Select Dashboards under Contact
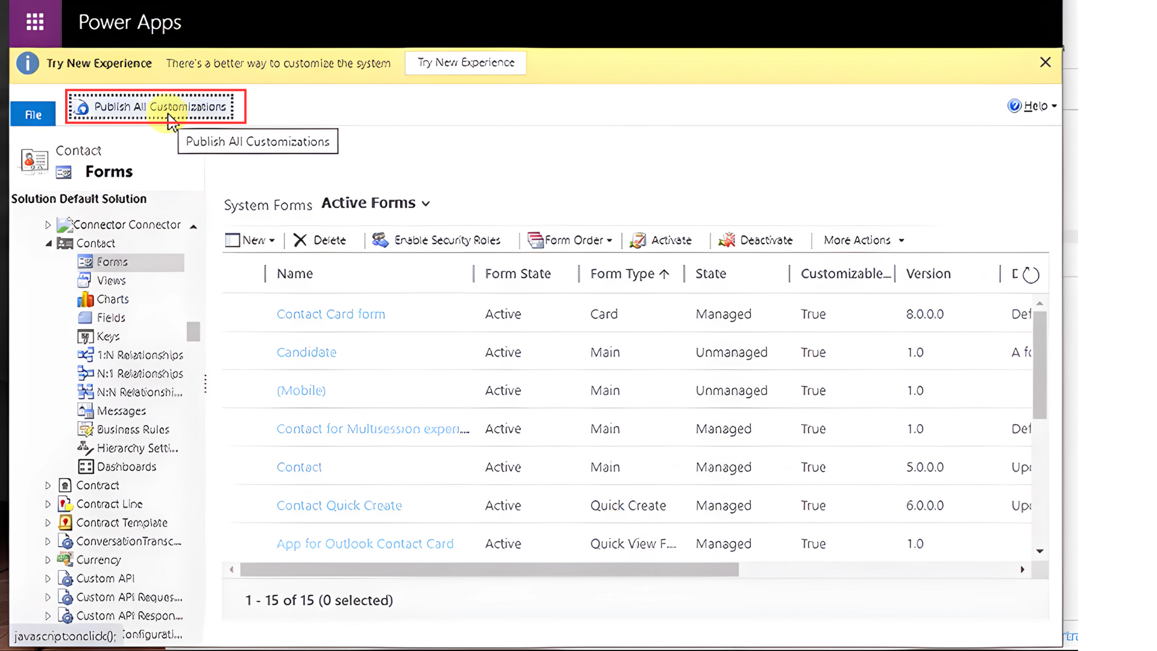 pyautogui.click(x=127, y=467)
